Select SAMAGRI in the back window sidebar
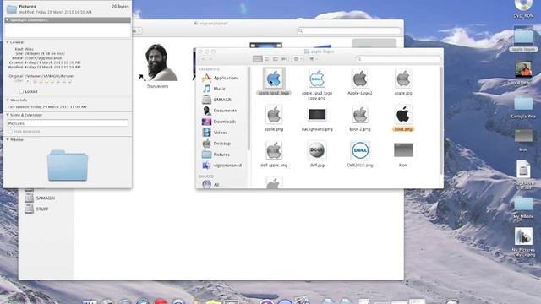The width and height of the screenshot is (541, 304). (40, 198)
